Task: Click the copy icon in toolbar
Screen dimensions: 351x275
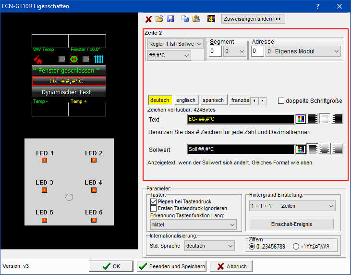Action: 185,19
